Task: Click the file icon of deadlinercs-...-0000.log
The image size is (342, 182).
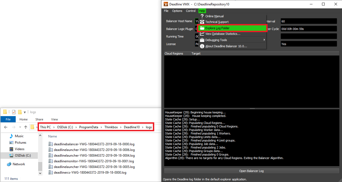Action: click(51, 173)
